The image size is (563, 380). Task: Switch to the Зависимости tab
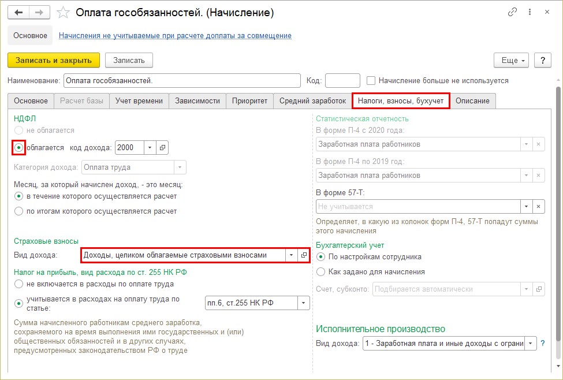pos(197,101)
